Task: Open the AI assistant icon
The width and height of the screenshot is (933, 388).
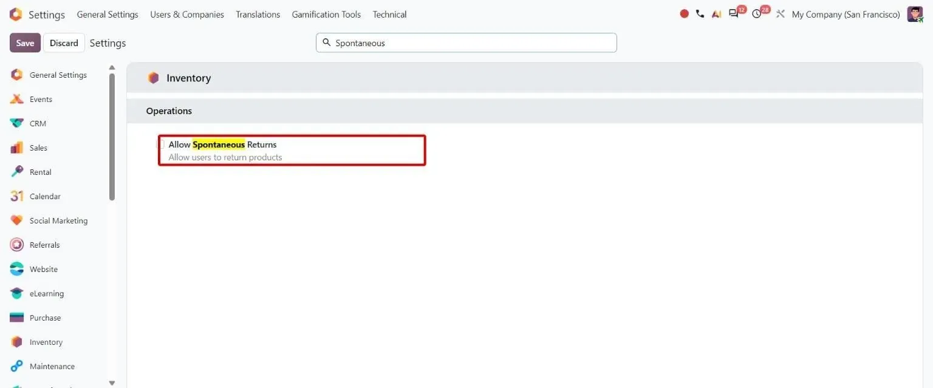Action: pyautogui.click(x=717, y=14)
